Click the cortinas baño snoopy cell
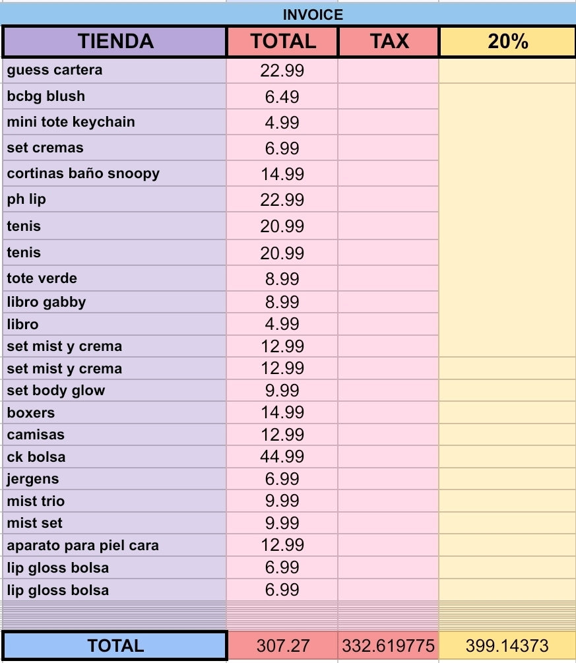The image size is (576, 663). point(114,174)
